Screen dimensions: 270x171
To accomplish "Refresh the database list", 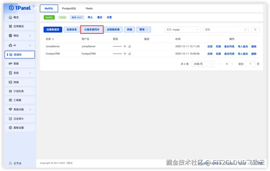I will pos(255,29).
